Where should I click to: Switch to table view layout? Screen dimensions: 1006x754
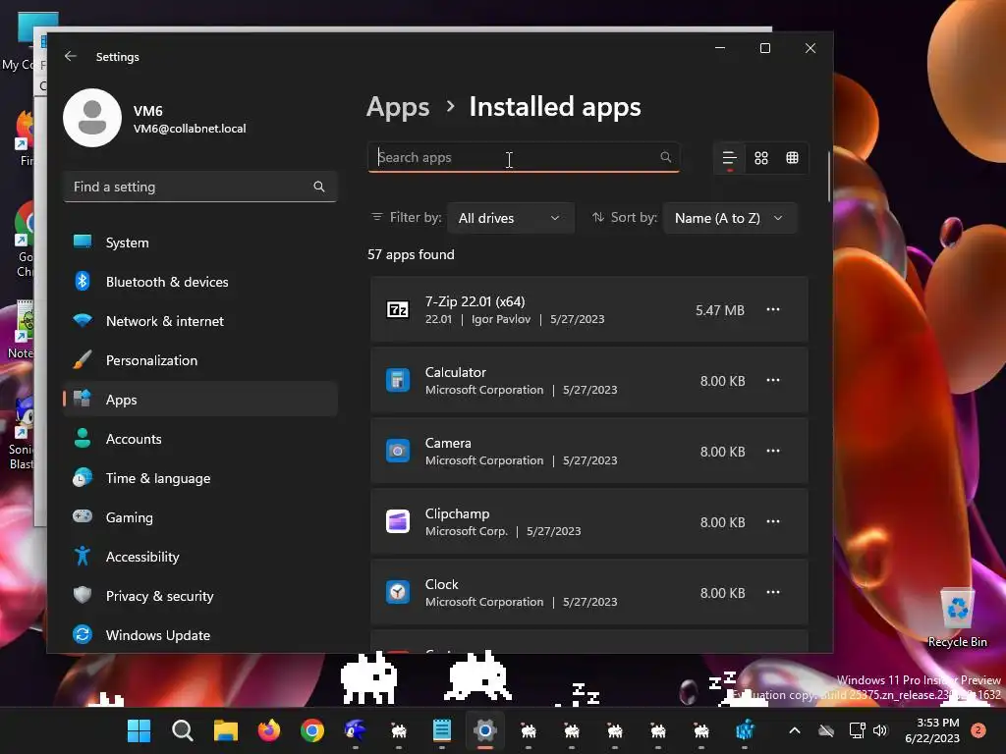[793, 158]
